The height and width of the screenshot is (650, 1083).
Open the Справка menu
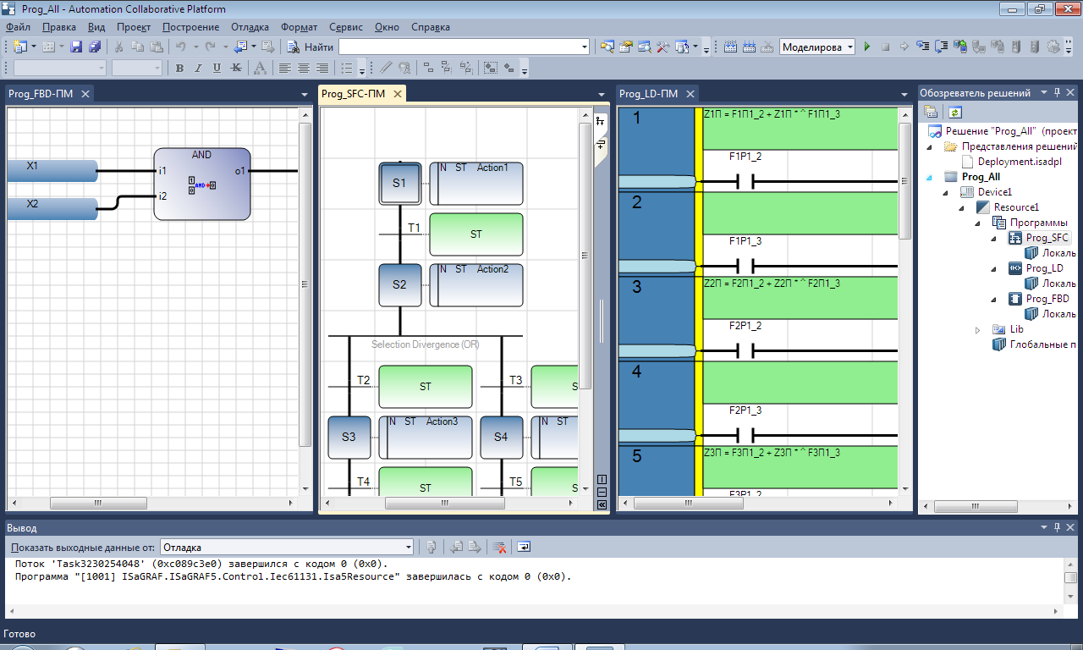click(431, 27)
